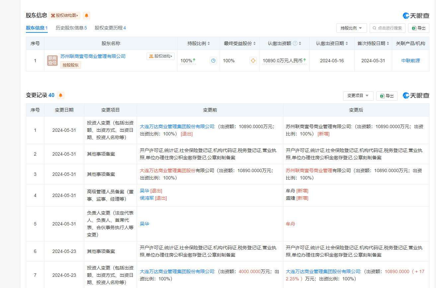Click 牟丹 in row 5 变更后
The width and height of the screenshot is (436, 288).
coord(290,224)
